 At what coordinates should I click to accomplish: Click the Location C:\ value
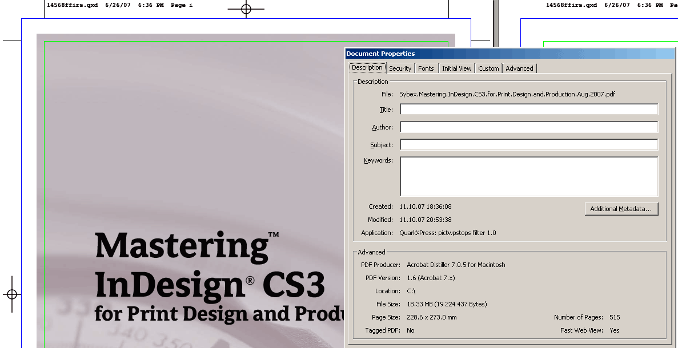[x=411, y=291]
